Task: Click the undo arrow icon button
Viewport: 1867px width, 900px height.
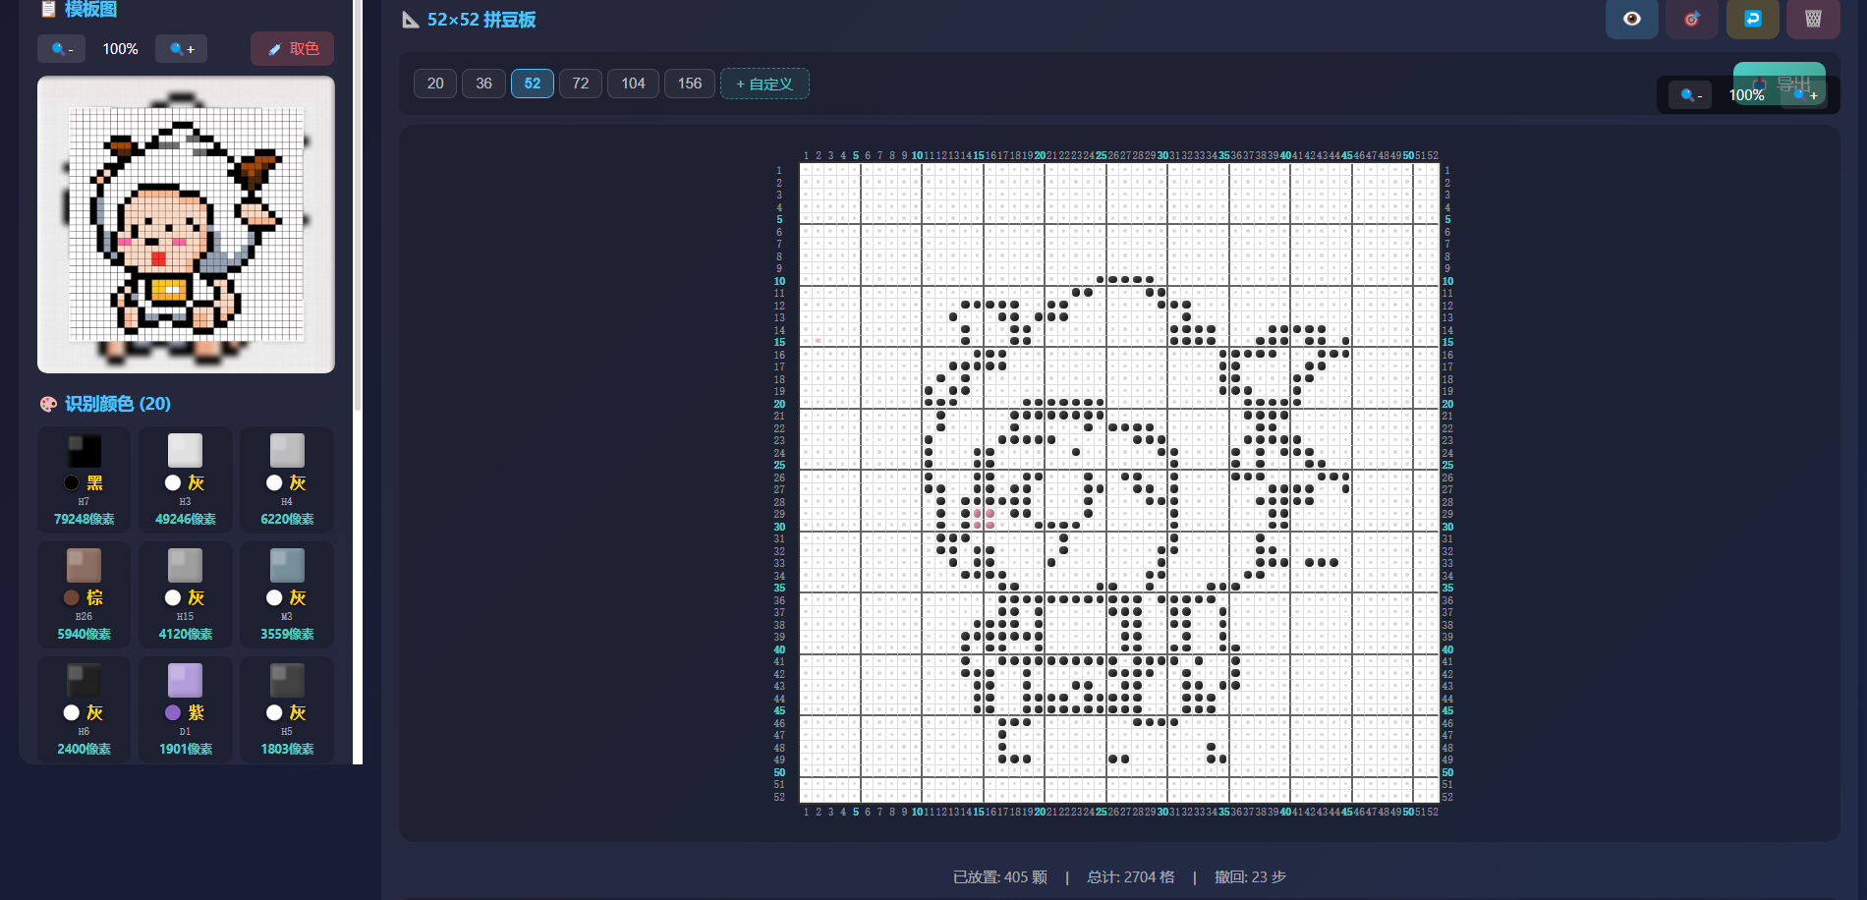Action: tap(1752, 19)
